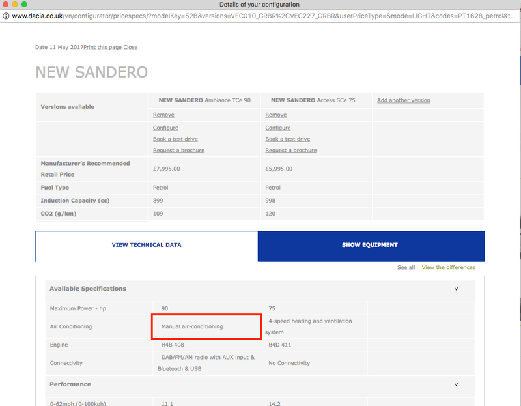Viewport: 521px width, 406px height.
Task: Book a test drive for Access SCe 75
Action: click(287, 139)
